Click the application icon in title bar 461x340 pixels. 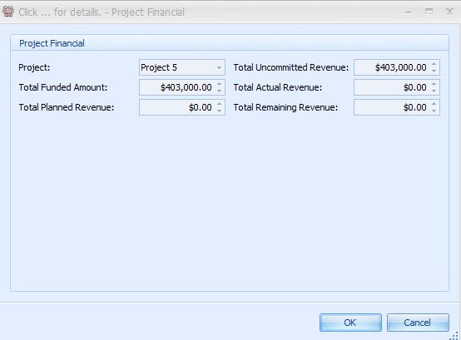click(8, 12)
